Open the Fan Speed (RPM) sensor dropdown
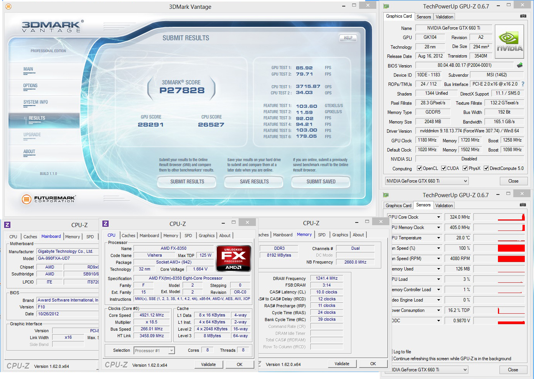This screenshot has height=379, width=534. coord(438,259)
